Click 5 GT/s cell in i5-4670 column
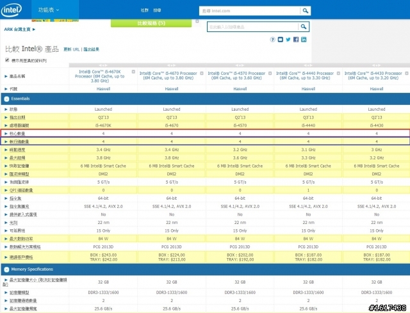Viewport: 410px width, 313px height. coord(172,182)
